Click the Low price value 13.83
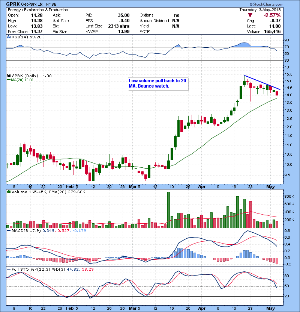Screen dimensions: 300x312 (37, 26)
